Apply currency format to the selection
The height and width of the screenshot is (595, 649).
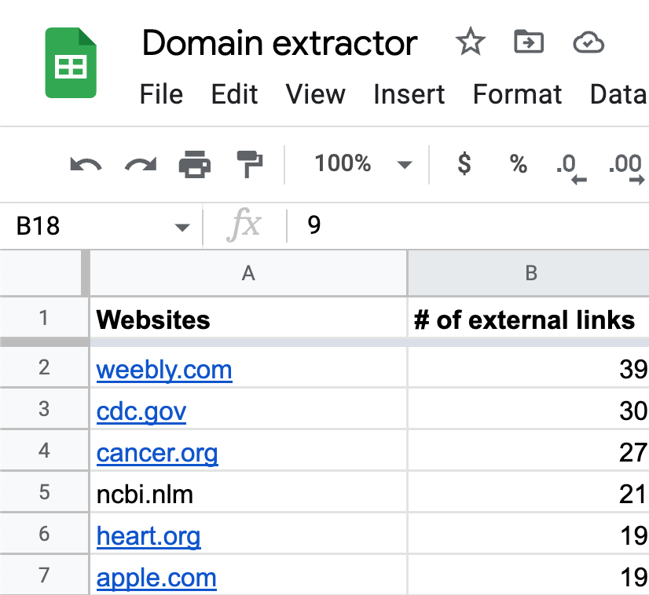tap(464, 164)
